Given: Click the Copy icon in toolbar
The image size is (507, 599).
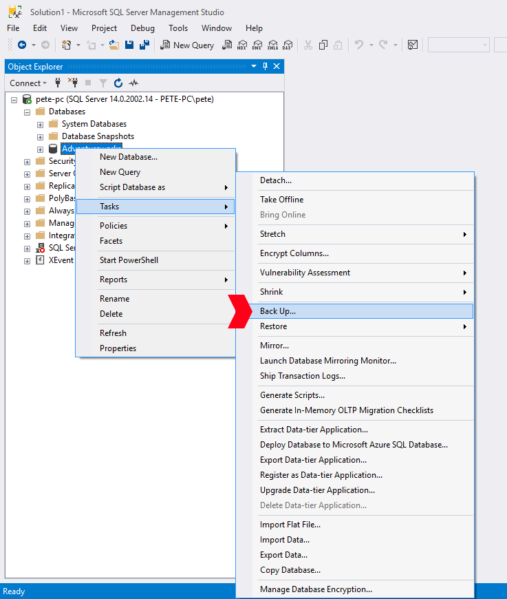Looking at the screenshot, I should [323, 45].
